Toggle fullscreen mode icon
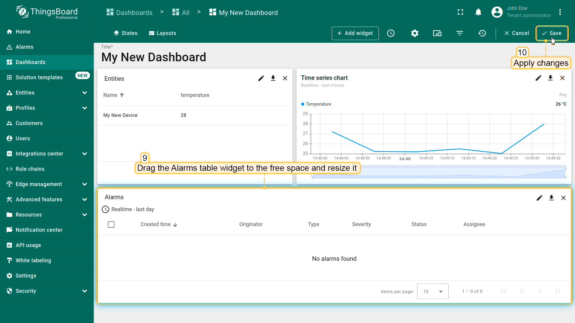The width and height of the screenshot is (575, 323). tap(461, 12)
